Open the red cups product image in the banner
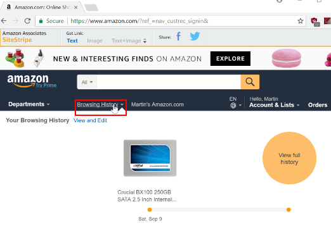The width and height of the screenshot is (331, 228). (x=15, y=58)
